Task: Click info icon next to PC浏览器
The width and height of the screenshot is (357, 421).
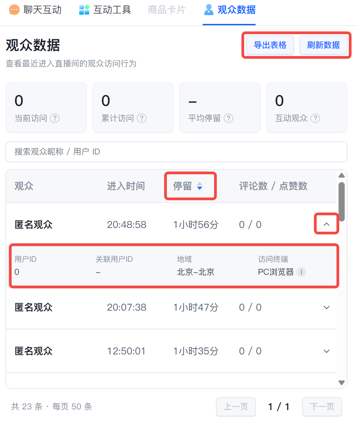Action: (301, 272)
